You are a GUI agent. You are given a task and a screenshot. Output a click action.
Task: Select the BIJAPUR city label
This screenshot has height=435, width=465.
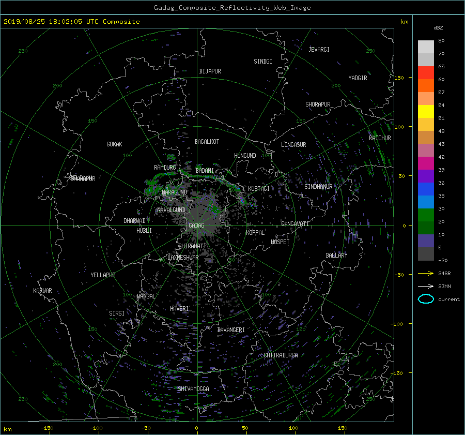pos(210,71)
